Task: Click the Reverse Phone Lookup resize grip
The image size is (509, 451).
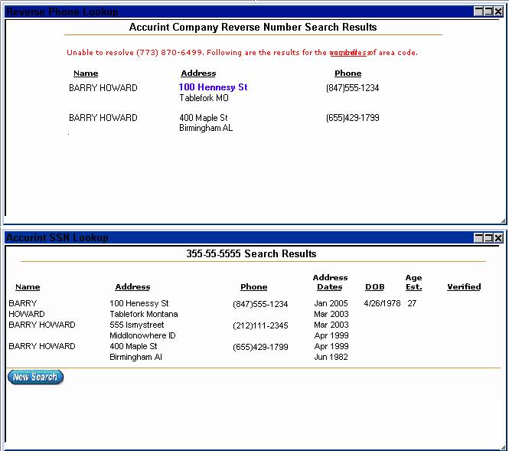Action: [503, 221]
